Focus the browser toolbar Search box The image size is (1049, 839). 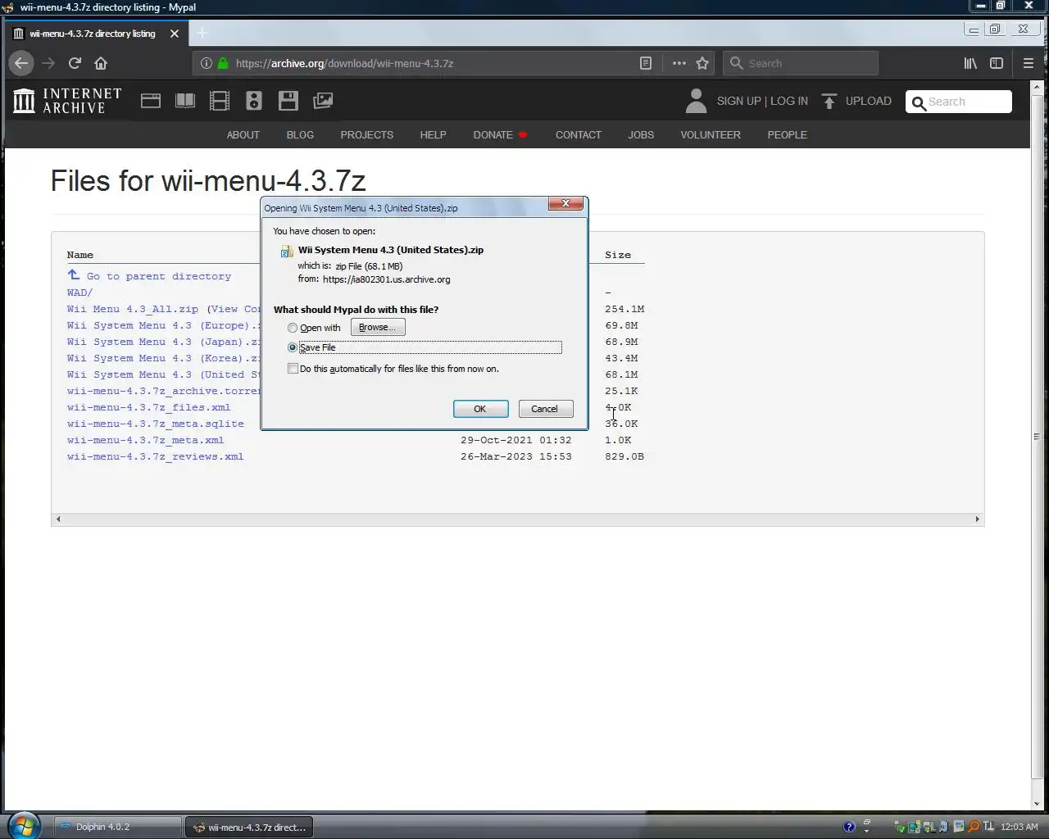tap(801, 63)
